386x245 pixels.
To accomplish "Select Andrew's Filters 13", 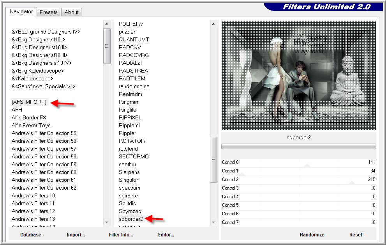I will [x=33, y=219].
